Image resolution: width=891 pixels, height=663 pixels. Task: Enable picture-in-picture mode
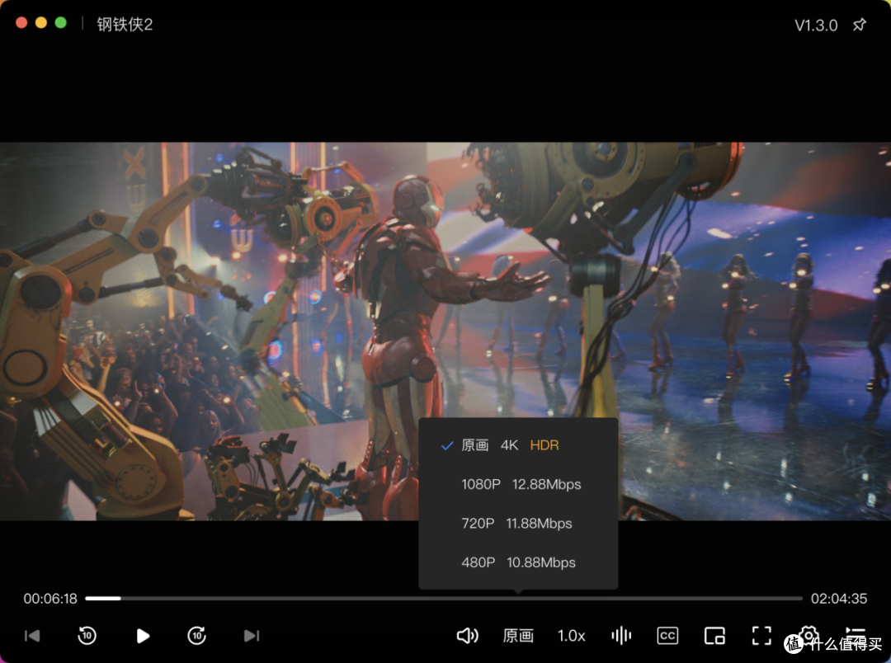(x=714, y=635)
